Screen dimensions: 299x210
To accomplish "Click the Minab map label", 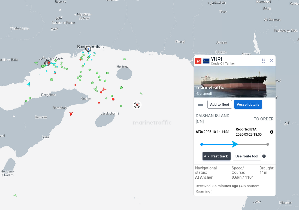I will 246,54.
